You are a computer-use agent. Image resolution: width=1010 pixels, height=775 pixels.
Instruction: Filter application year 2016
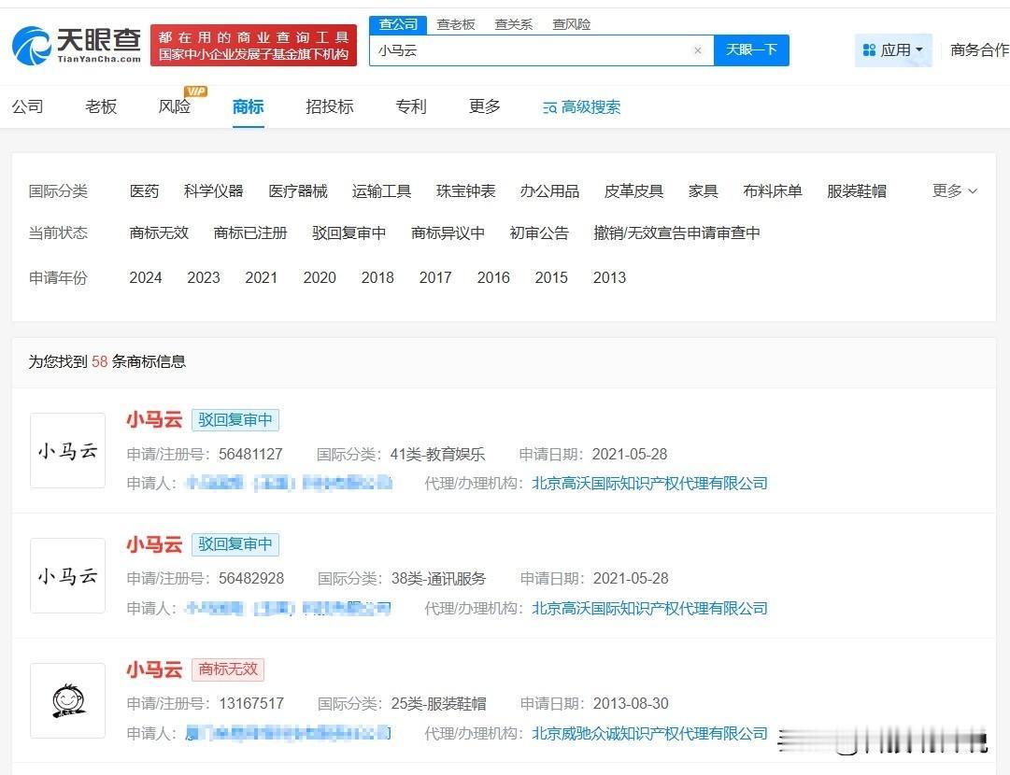point(493,277)
